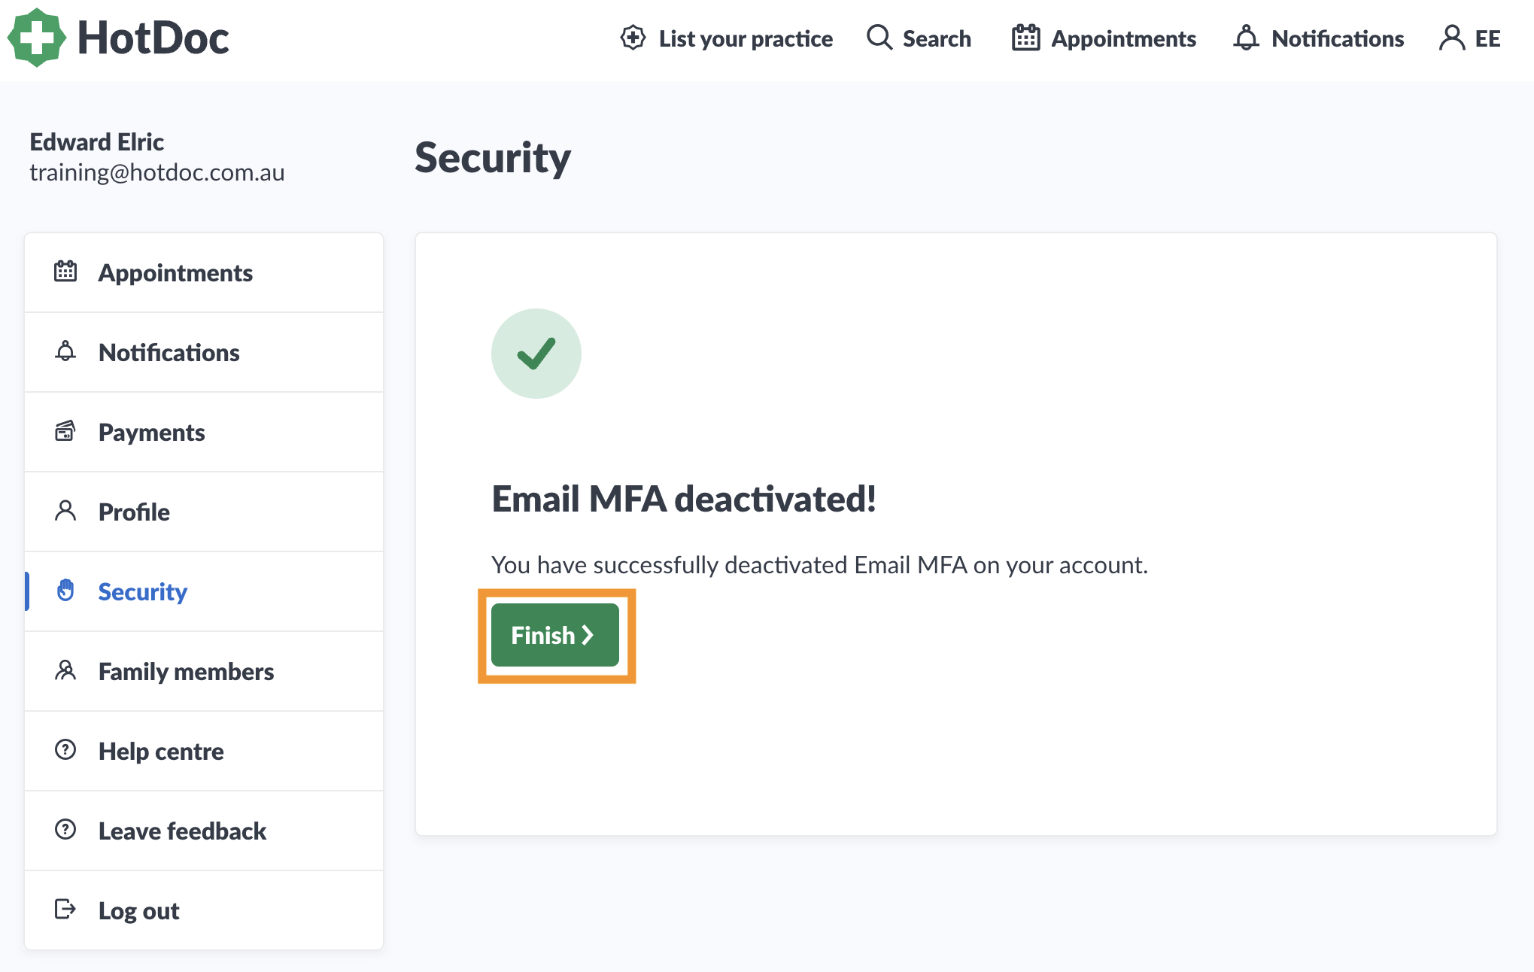The image size is (1534, 972).
Task: Click the List your practice link
Action: [x=726, y=38]
